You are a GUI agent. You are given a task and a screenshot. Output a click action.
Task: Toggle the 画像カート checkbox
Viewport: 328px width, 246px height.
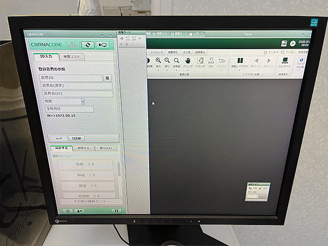[172, 34]
